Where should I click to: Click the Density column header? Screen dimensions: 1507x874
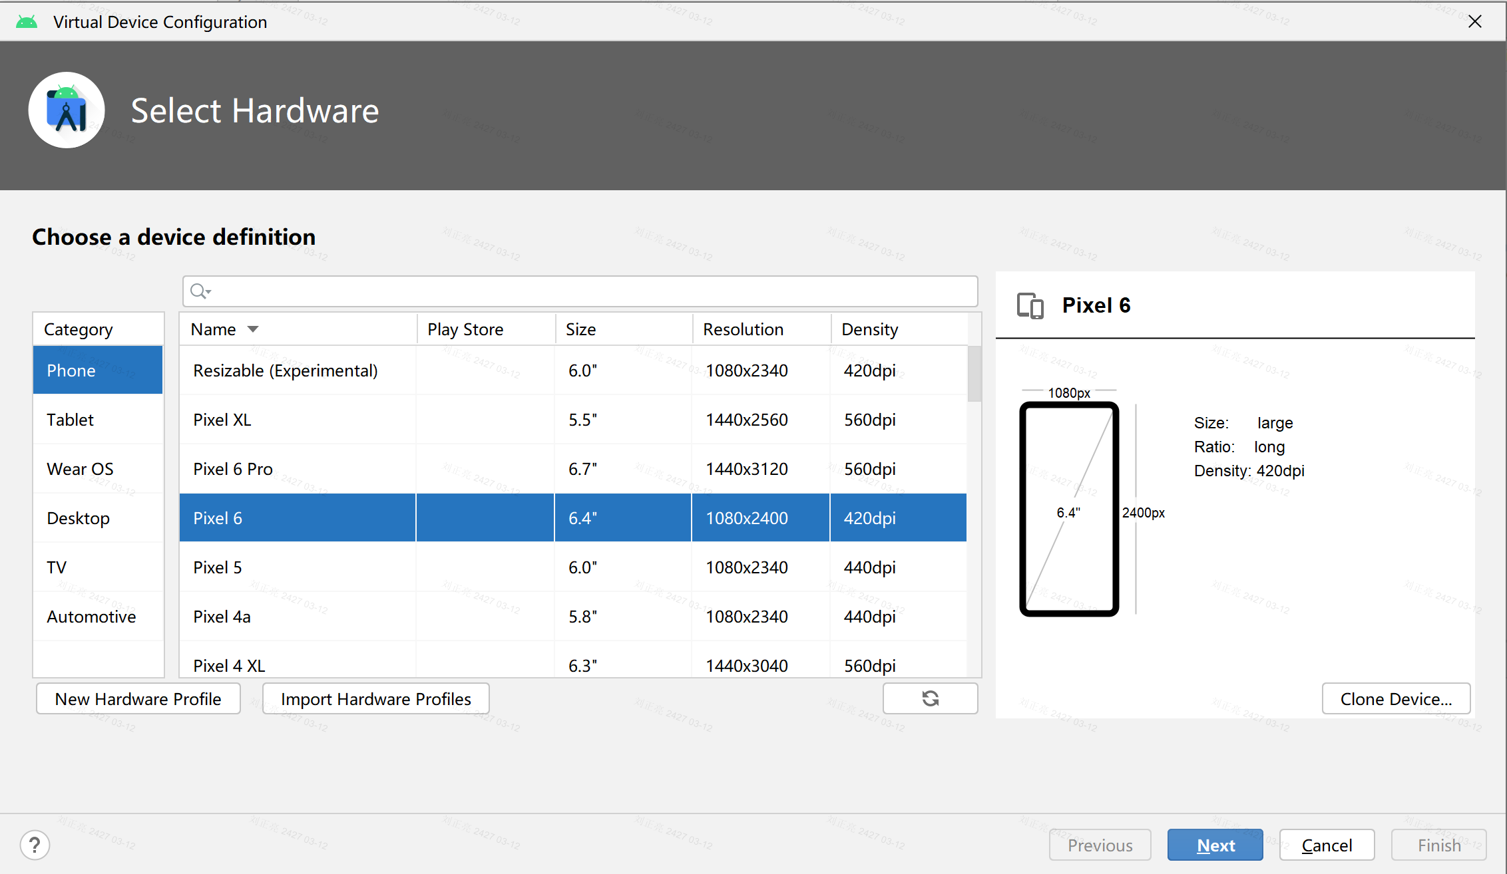[899, 329]
